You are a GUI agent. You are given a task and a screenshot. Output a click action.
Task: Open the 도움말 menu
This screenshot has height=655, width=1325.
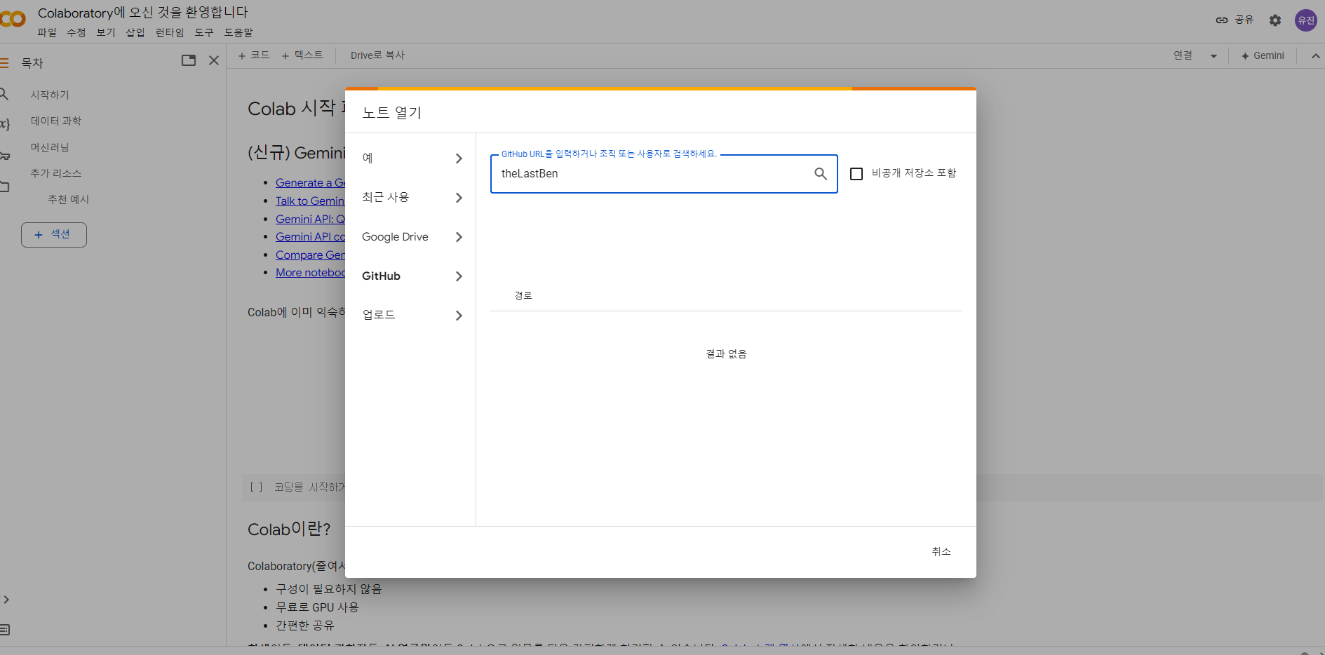[238, 33]
